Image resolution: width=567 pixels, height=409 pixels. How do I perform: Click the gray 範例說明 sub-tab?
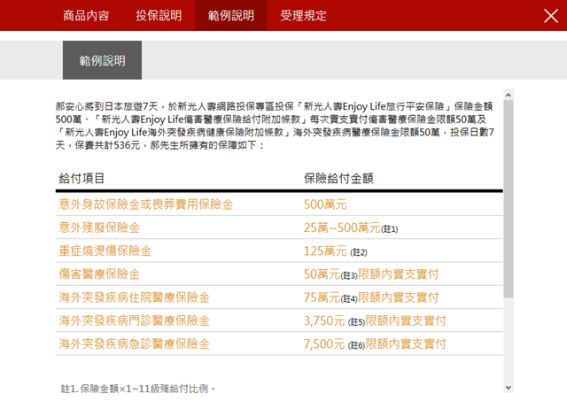click(x=103, y=60)
